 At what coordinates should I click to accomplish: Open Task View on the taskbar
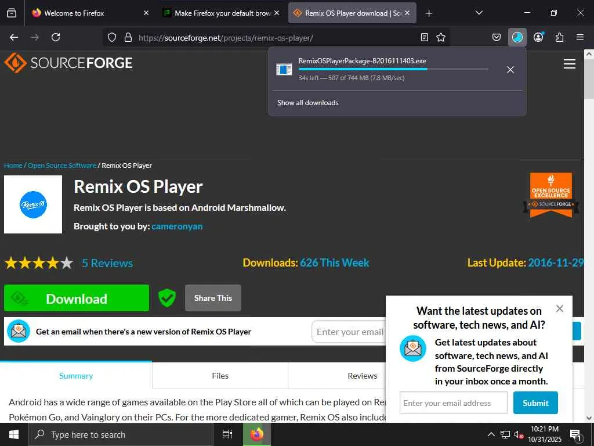pos(227,434)
